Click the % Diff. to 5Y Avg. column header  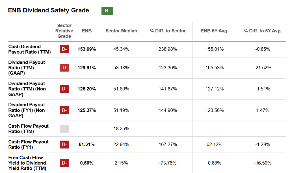coord(263,31)
